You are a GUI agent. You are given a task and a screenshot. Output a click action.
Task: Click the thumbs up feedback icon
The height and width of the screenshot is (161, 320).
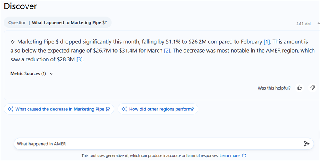click(x=300, y=88)
